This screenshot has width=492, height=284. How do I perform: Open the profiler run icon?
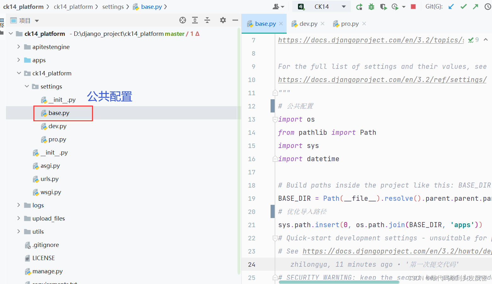tap(395, 7)
